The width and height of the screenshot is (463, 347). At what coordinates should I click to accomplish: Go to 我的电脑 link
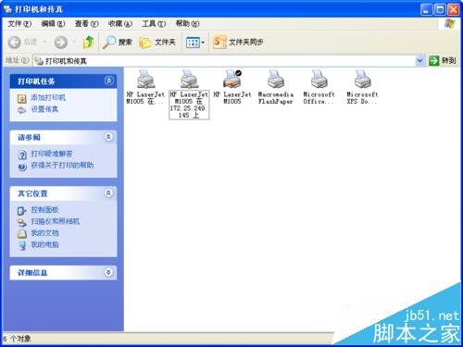tap(44, 244)
